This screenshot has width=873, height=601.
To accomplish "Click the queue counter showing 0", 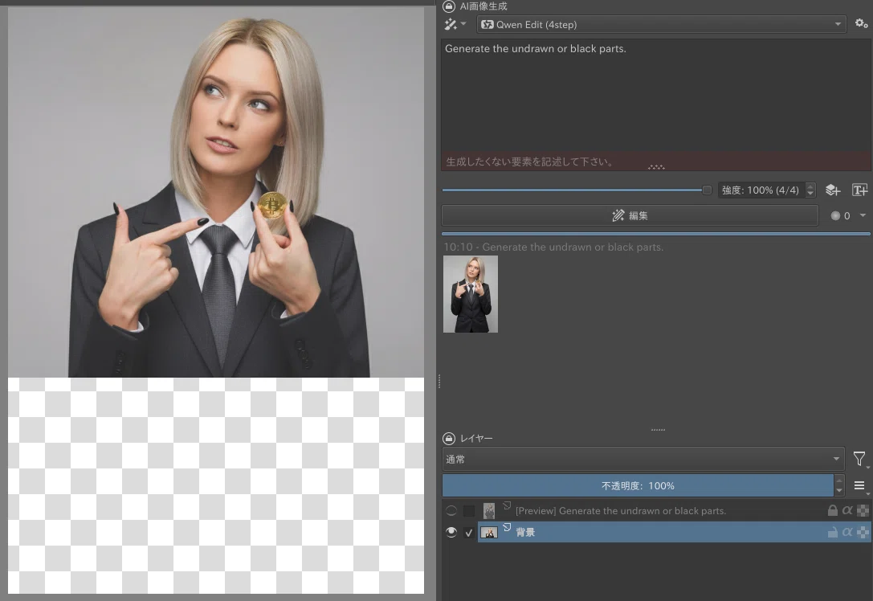I will tap(841, 215).
